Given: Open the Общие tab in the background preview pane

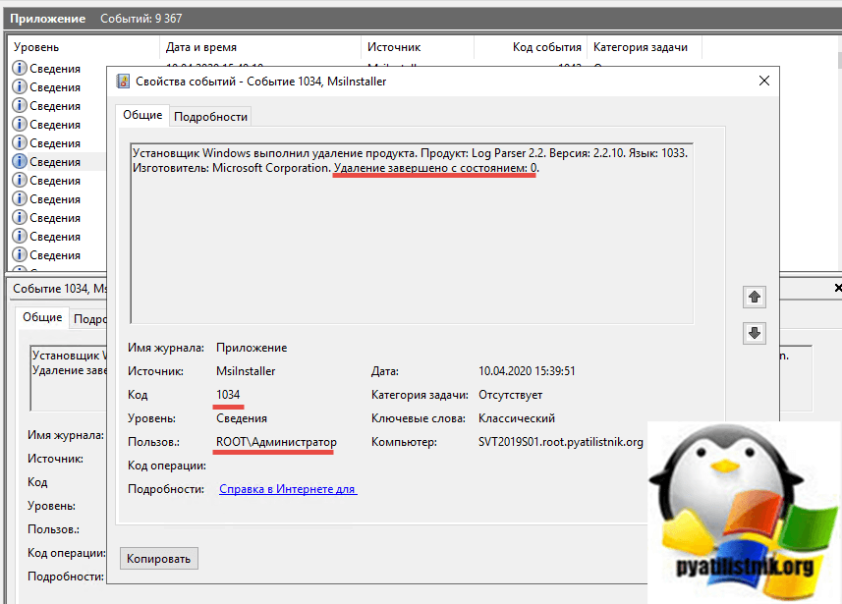Looking at the screenshot, I should tap(42, 317).
